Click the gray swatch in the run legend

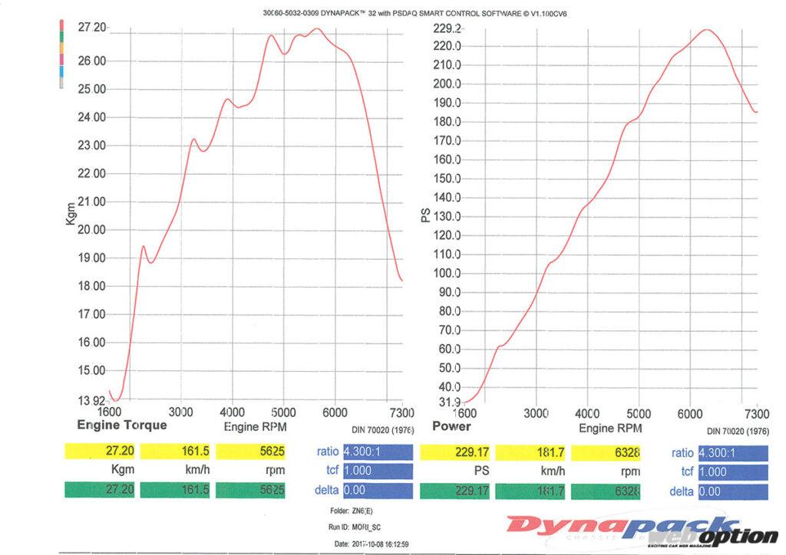click(x=61, y=83)
